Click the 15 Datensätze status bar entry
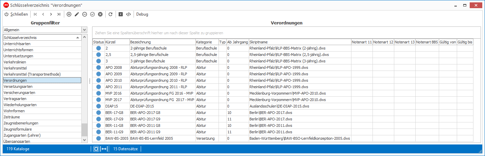485x156 pixels. point(125,149)
